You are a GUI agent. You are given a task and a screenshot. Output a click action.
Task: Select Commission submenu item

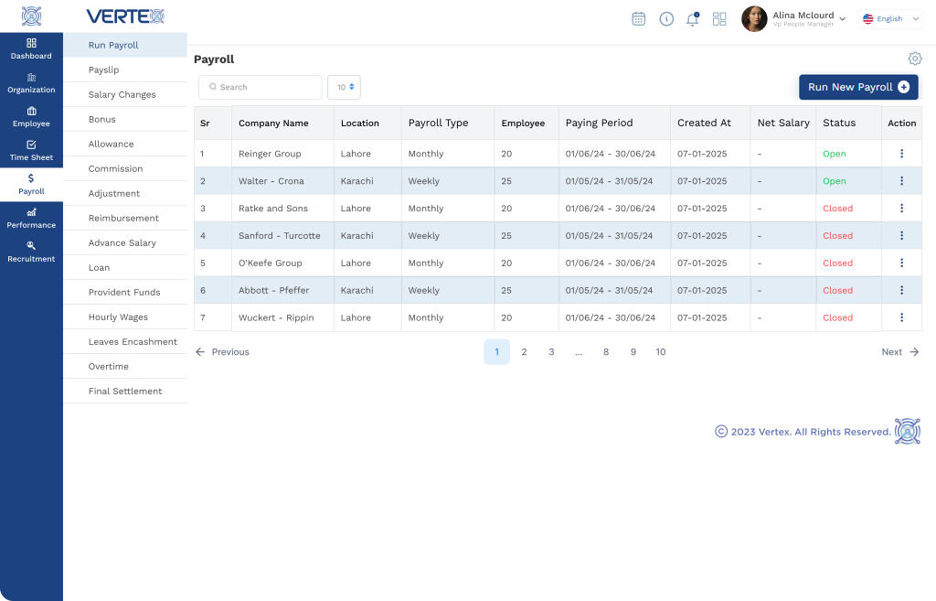coord(125,169)
